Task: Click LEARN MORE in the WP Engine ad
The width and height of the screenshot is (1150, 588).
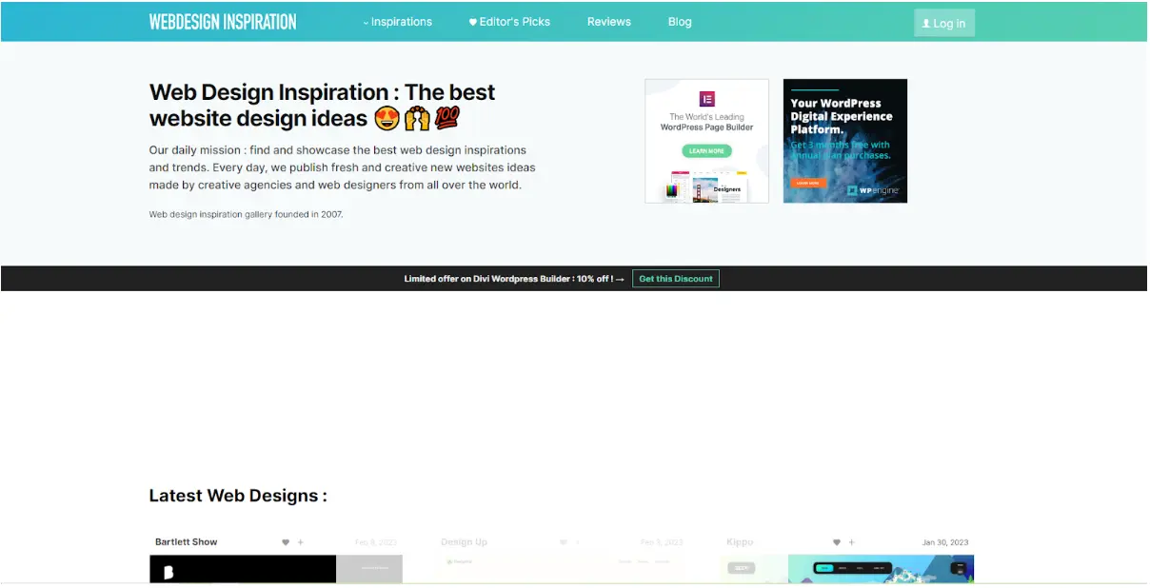Action: click(x=808, y=183)
